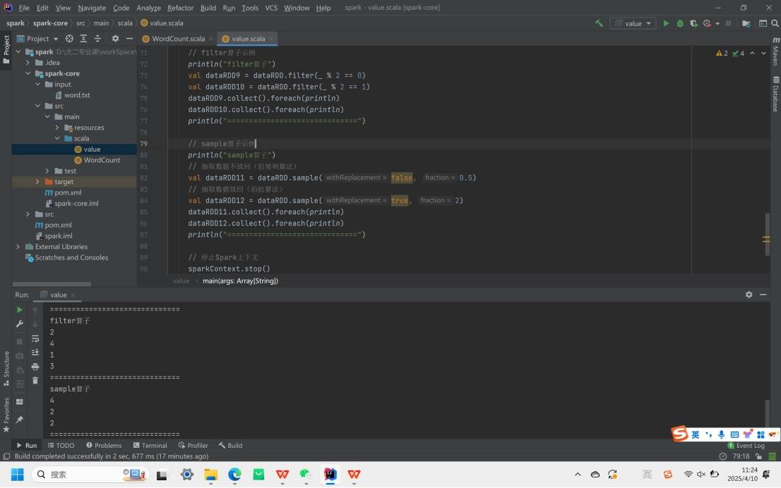Open Project Structure icon

746,23
